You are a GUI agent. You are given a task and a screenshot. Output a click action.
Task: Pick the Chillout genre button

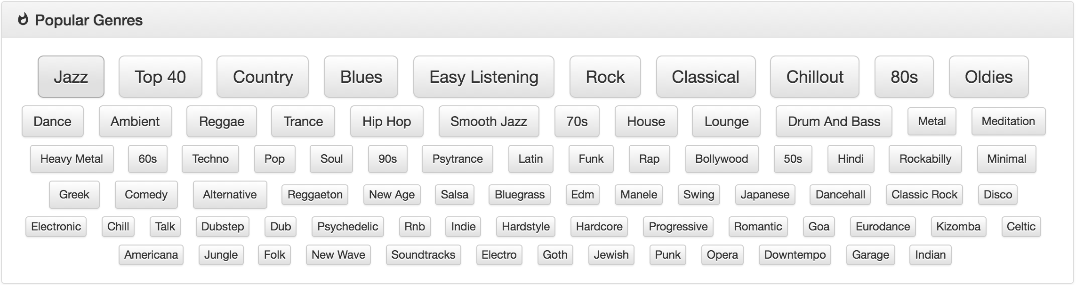814,77
